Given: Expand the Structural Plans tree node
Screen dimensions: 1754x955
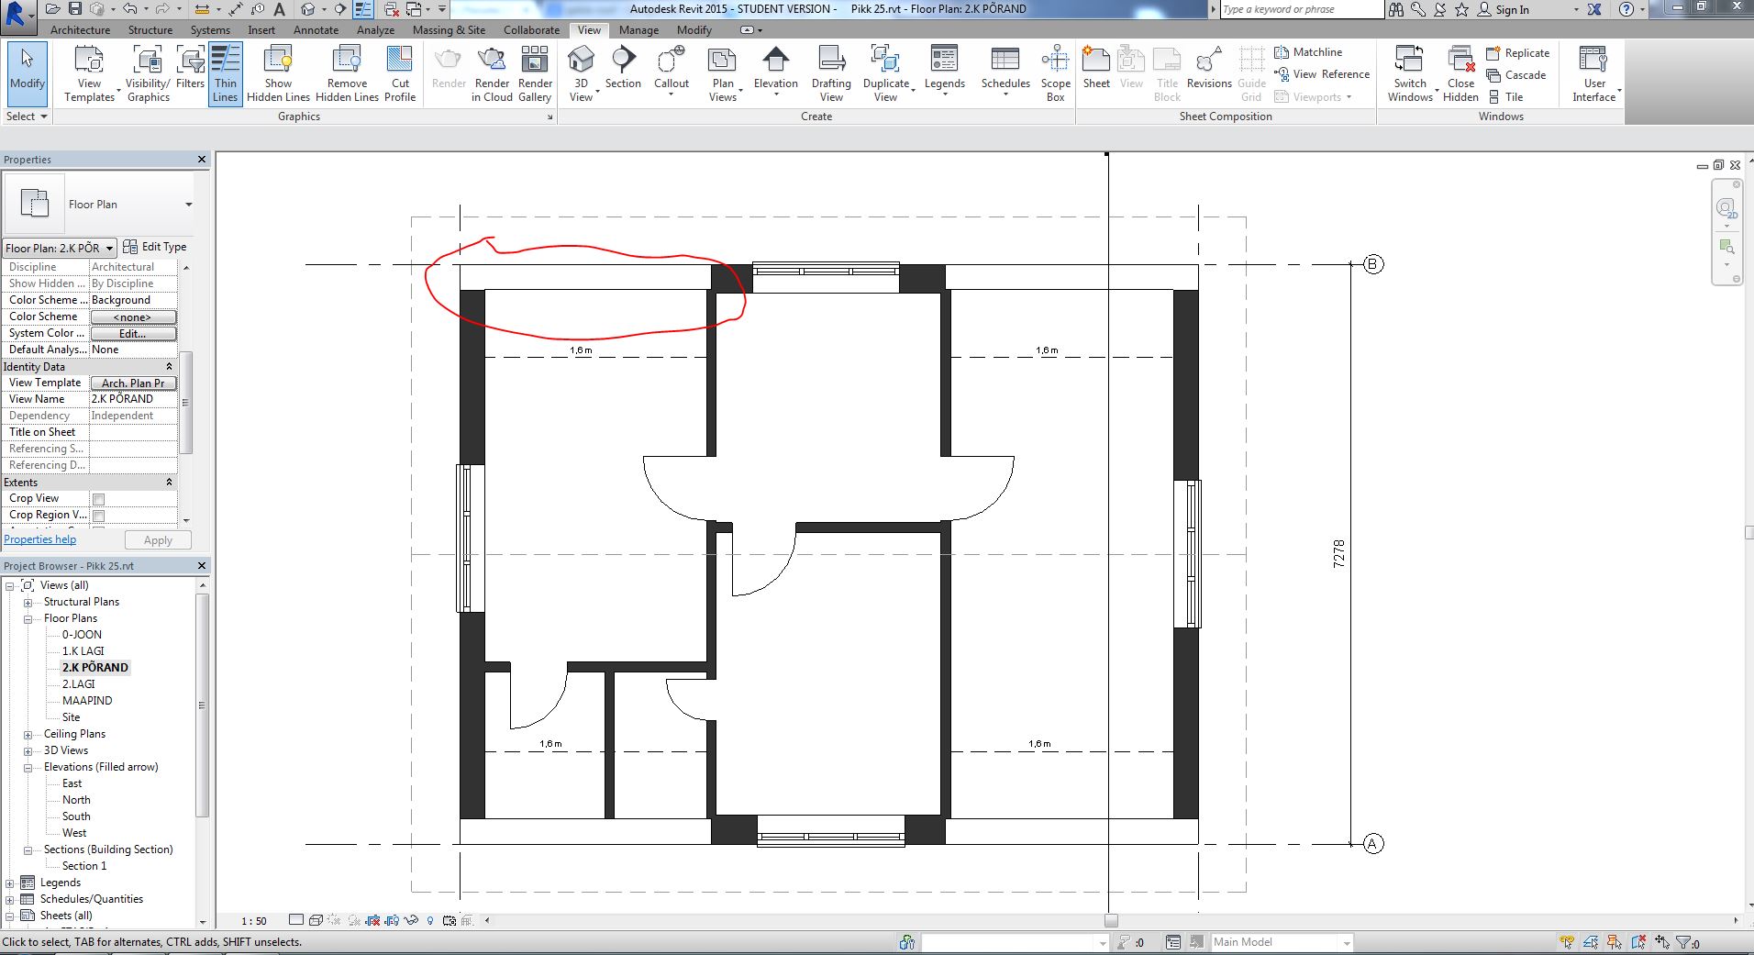Looking at the screenshot, I should click(29, 602).
